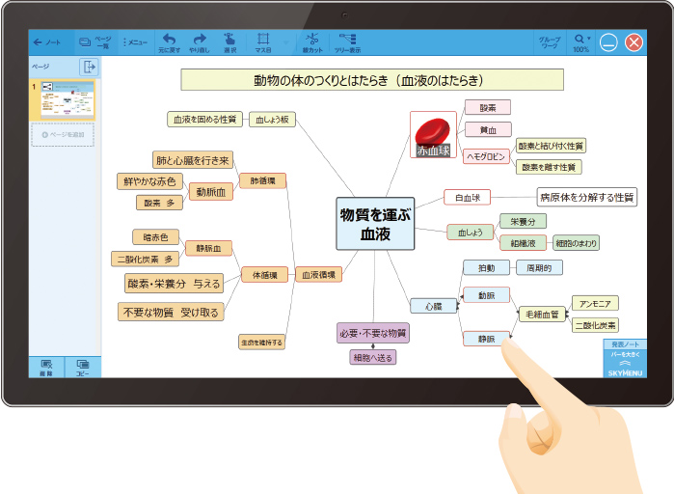Go back to ノート with back arrow
Viewport: 674px width, 494px height.
pos(46,42)
